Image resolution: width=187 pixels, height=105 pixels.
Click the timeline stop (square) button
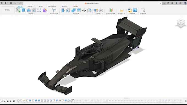pyautogui.click(x=8, y=101)
